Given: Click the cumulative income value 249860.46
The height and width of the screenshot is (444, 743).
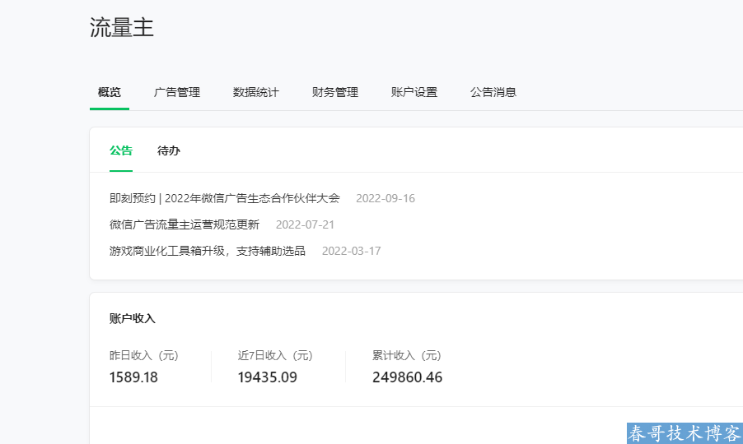Looking at the screenshot, I should coord(407,377).
